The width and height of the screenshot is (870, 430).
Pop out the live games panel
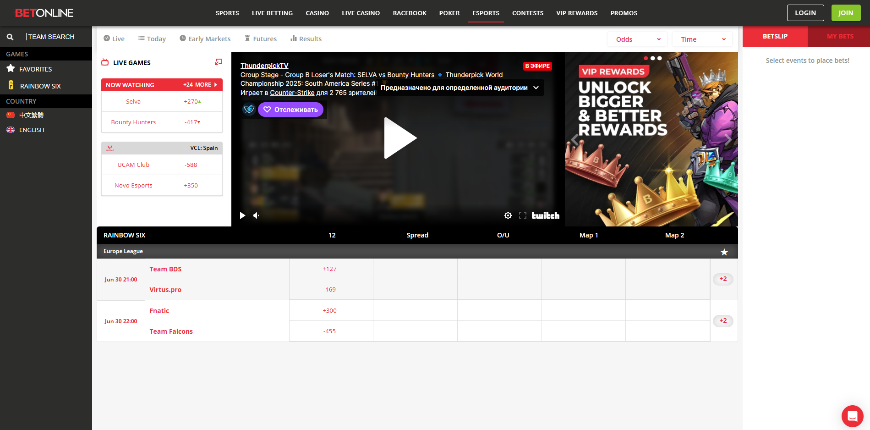(219, 62)
